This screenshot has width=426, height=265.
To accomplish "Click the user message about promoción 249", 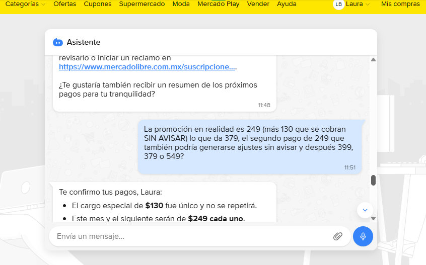I will pos(250,147).
